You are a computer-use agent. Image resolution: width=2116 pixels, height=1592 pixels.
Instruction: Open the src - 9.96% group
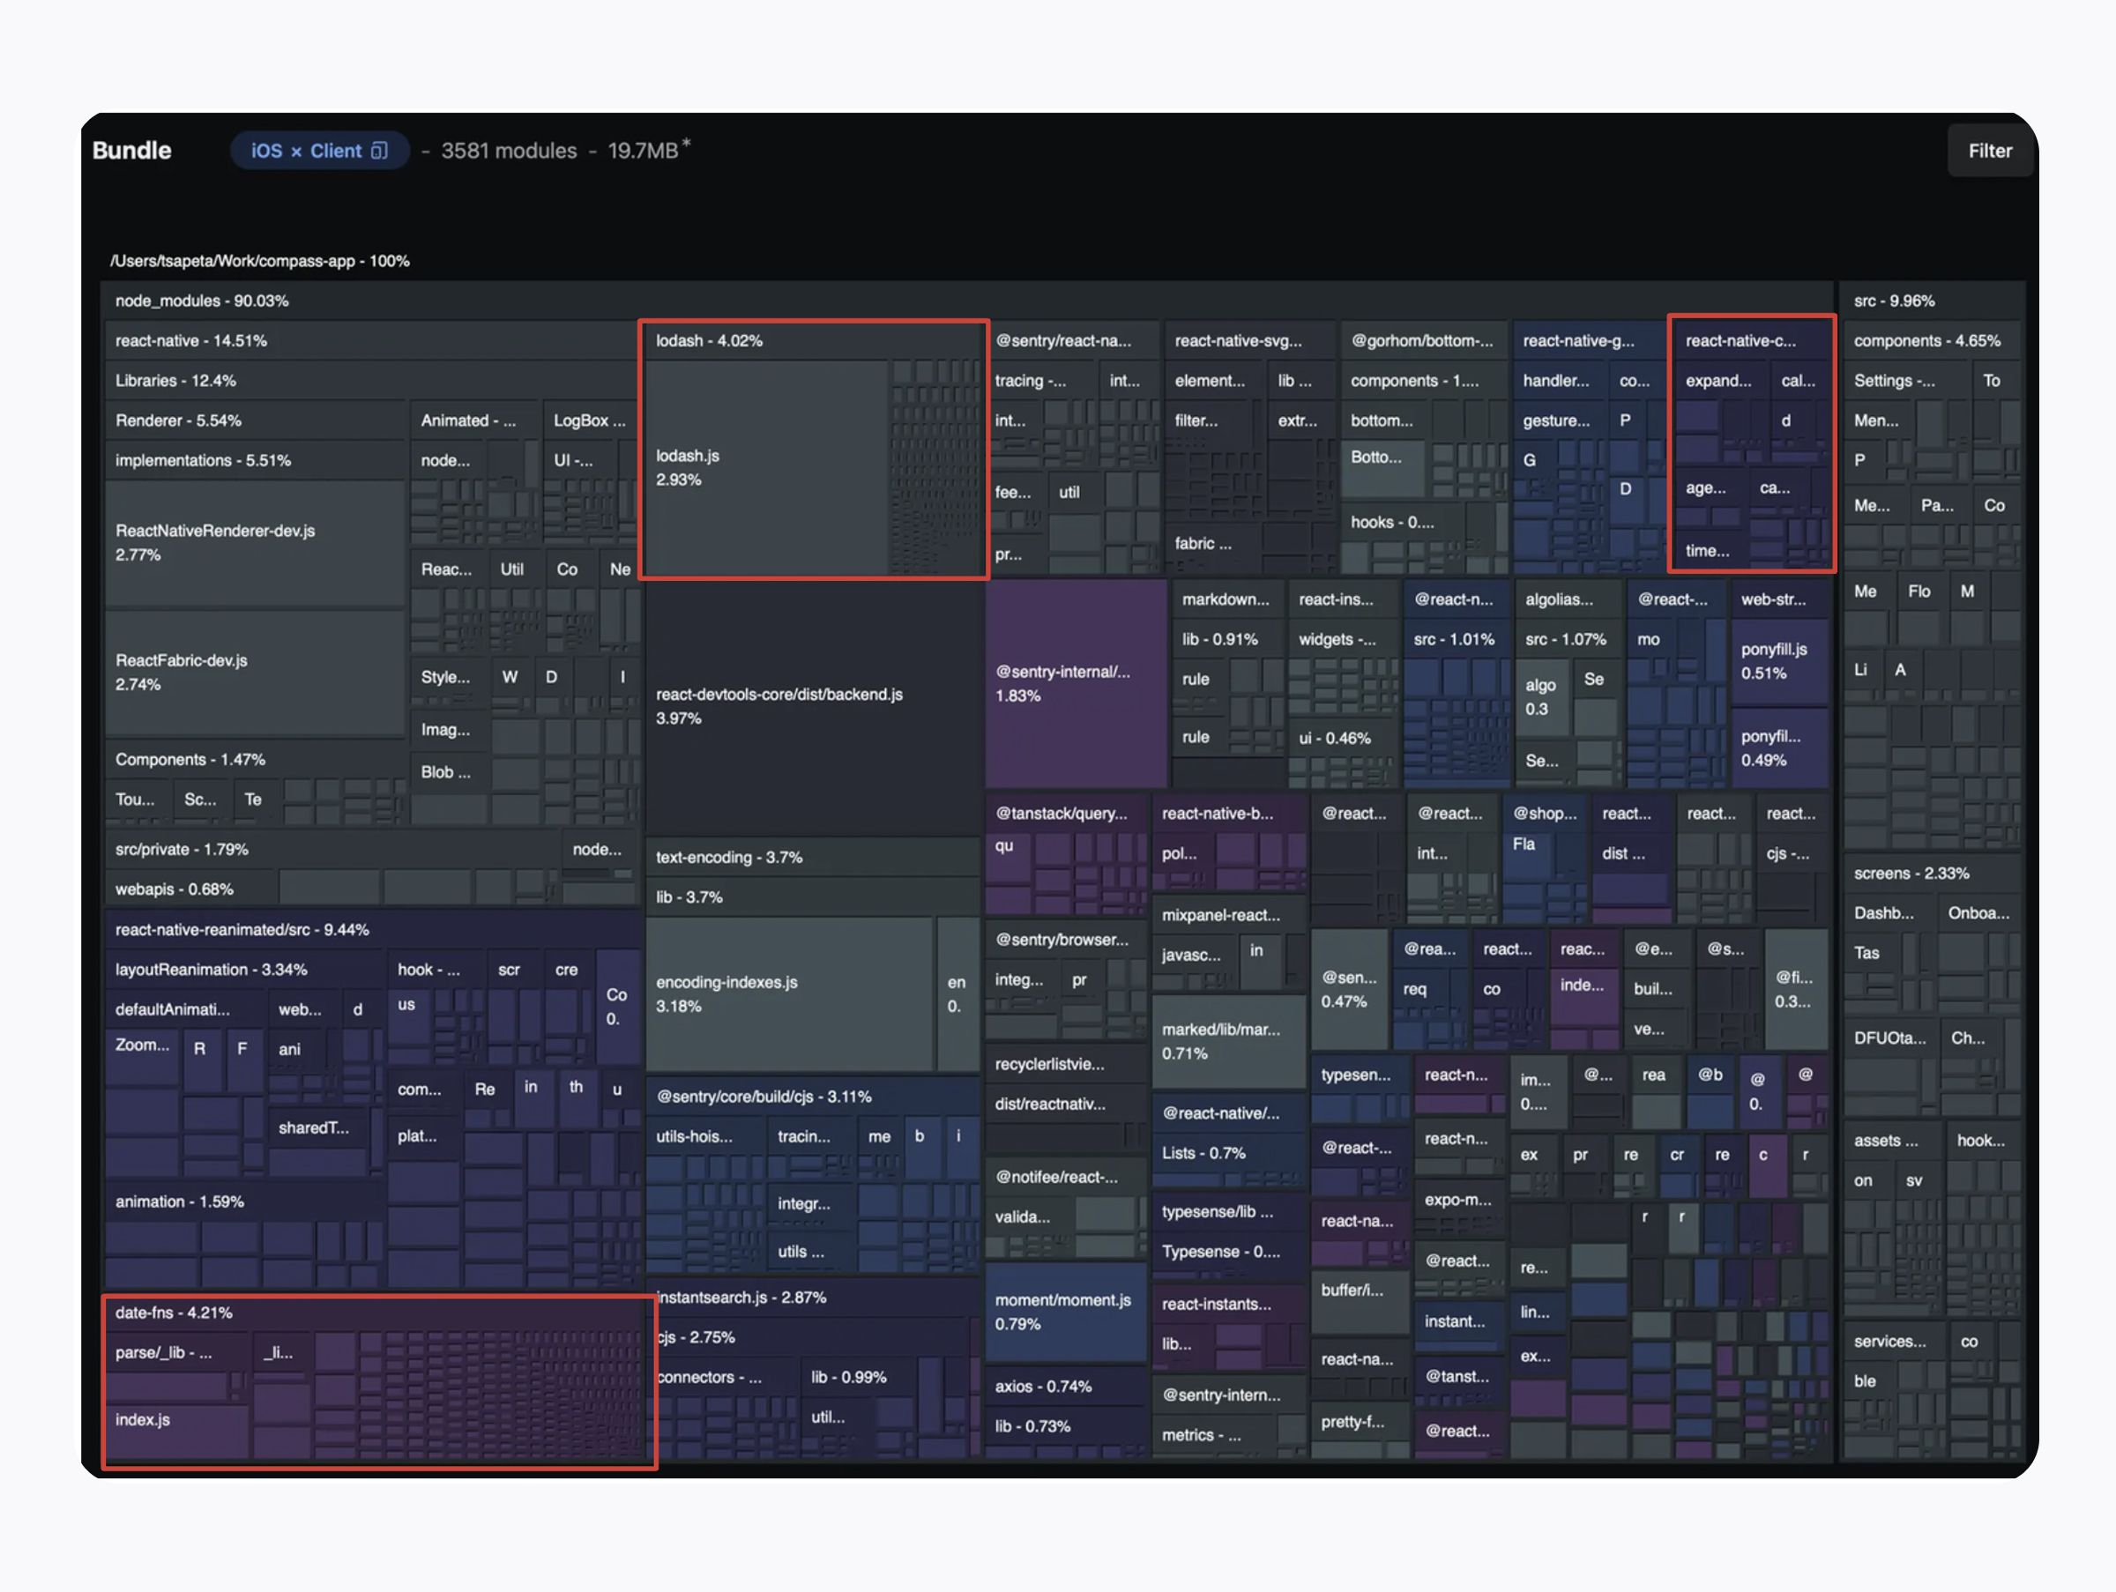[x=1934, y=301]
